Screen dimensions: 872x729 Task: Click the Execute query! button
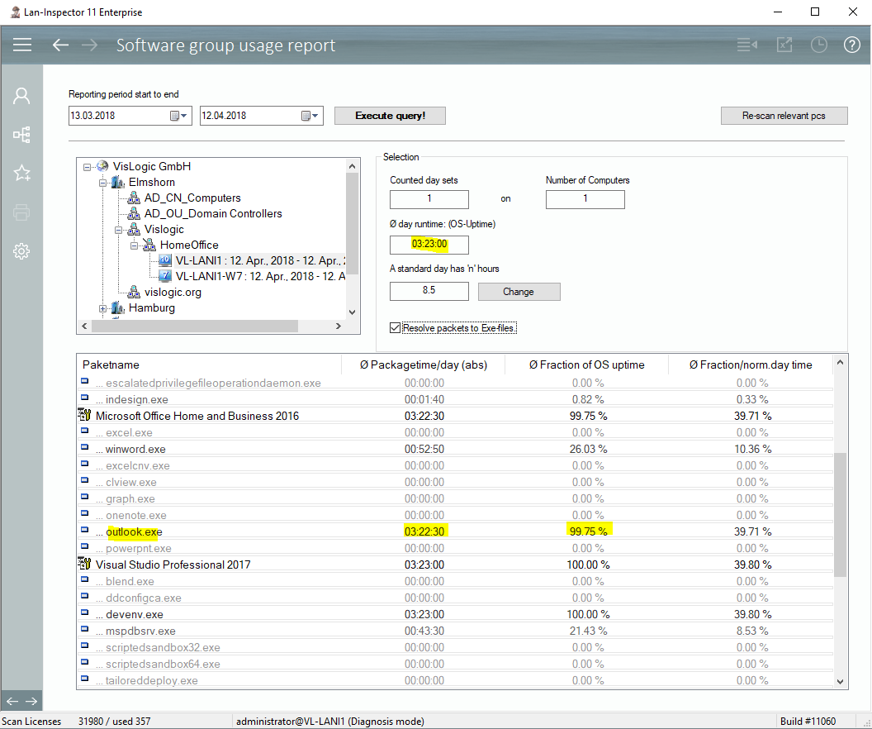pyautogui.click(x=390, y=116)
